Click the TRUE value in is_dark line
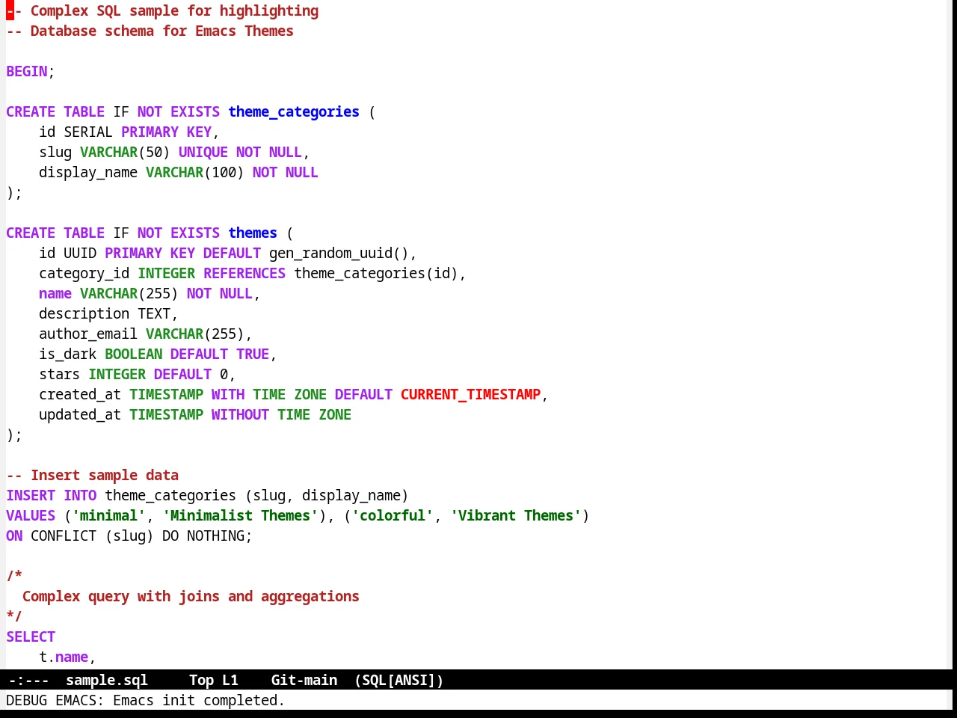957x718 pixels. click(x=253, y=354)
